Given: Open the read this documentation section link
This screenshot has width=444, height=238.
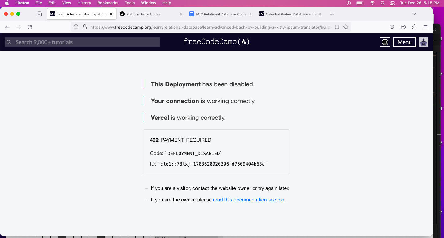Looking at the screenshot, I should pos(248,200).
